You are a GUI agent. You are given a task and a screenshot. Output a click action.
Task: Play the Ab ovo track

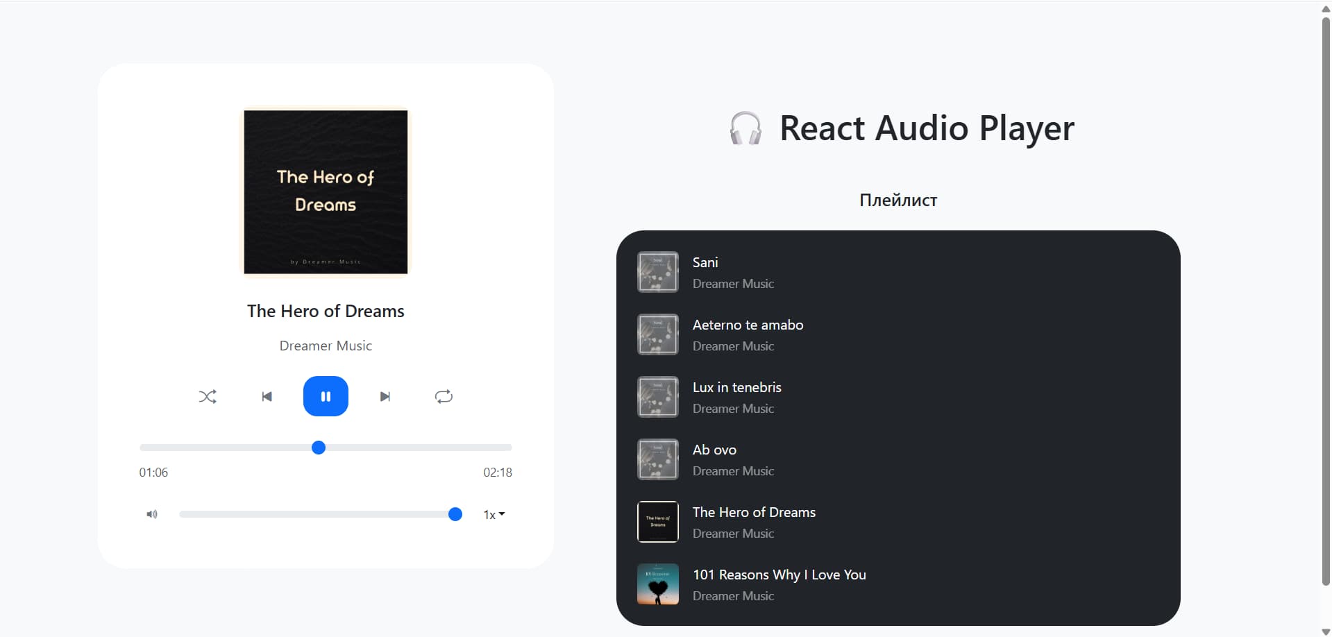(x=714, y=450)
